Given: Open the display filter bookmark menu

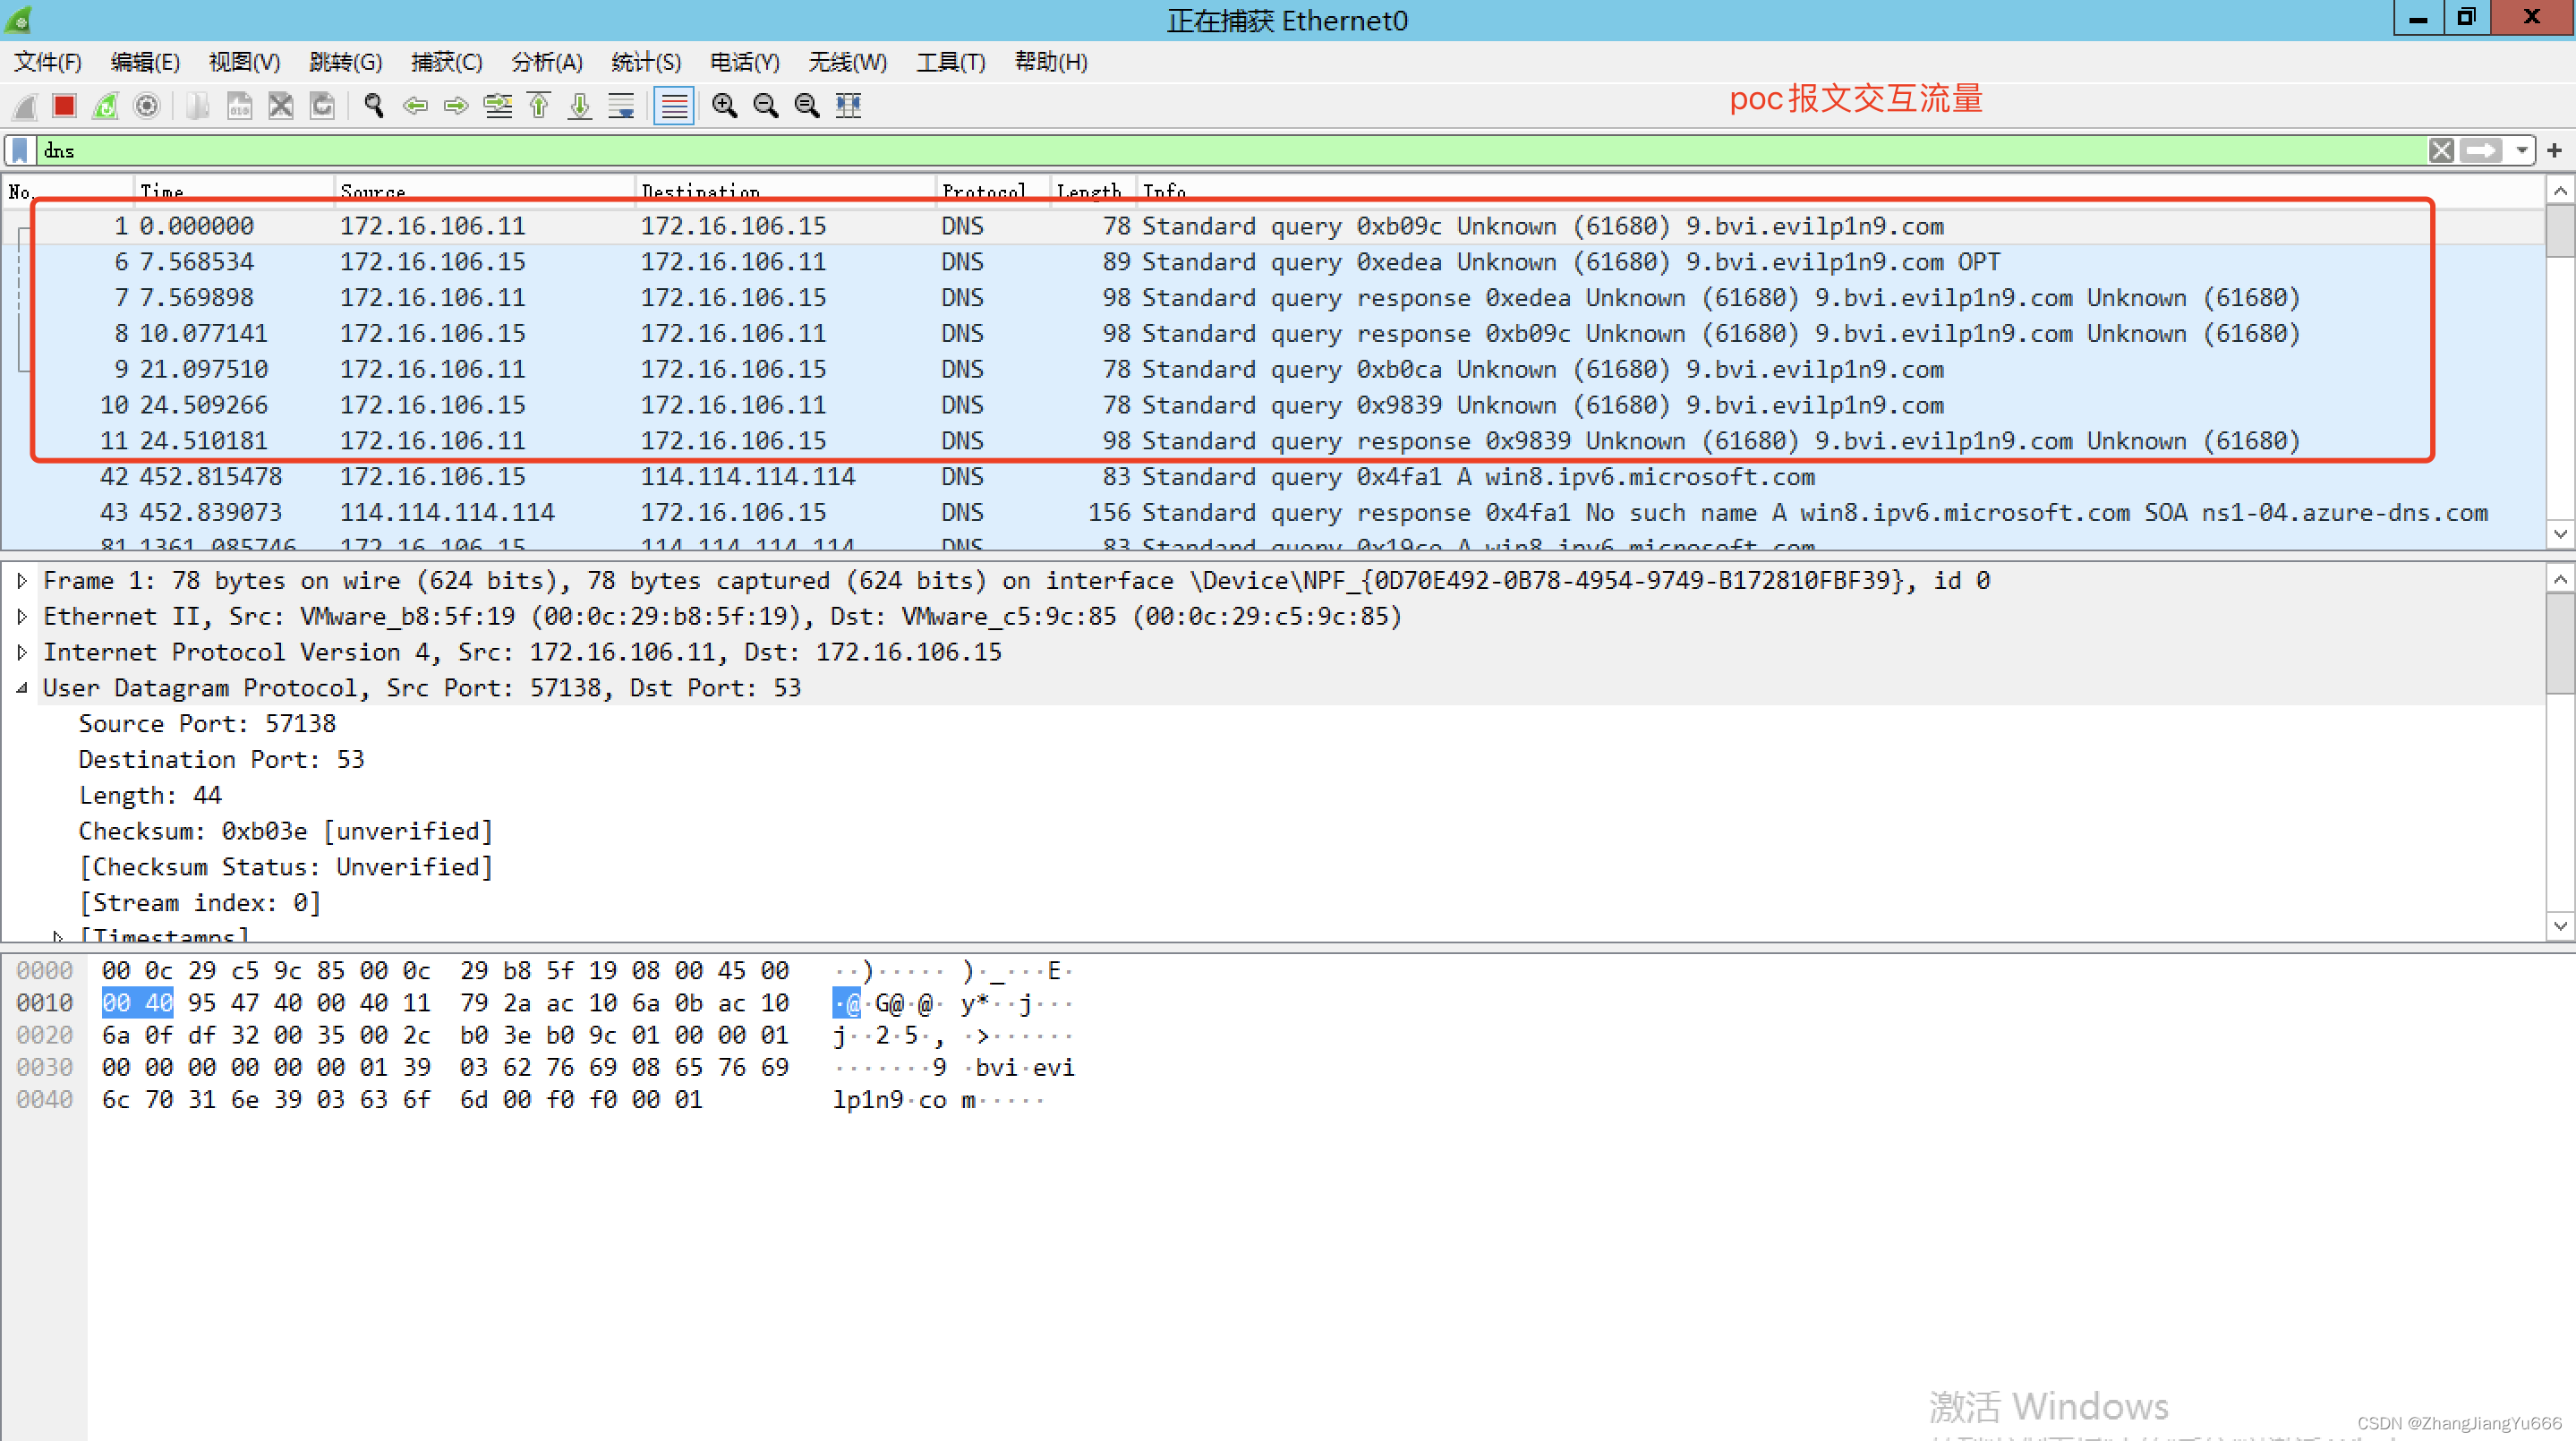Looking at the screenshot, I should point(20,150).
